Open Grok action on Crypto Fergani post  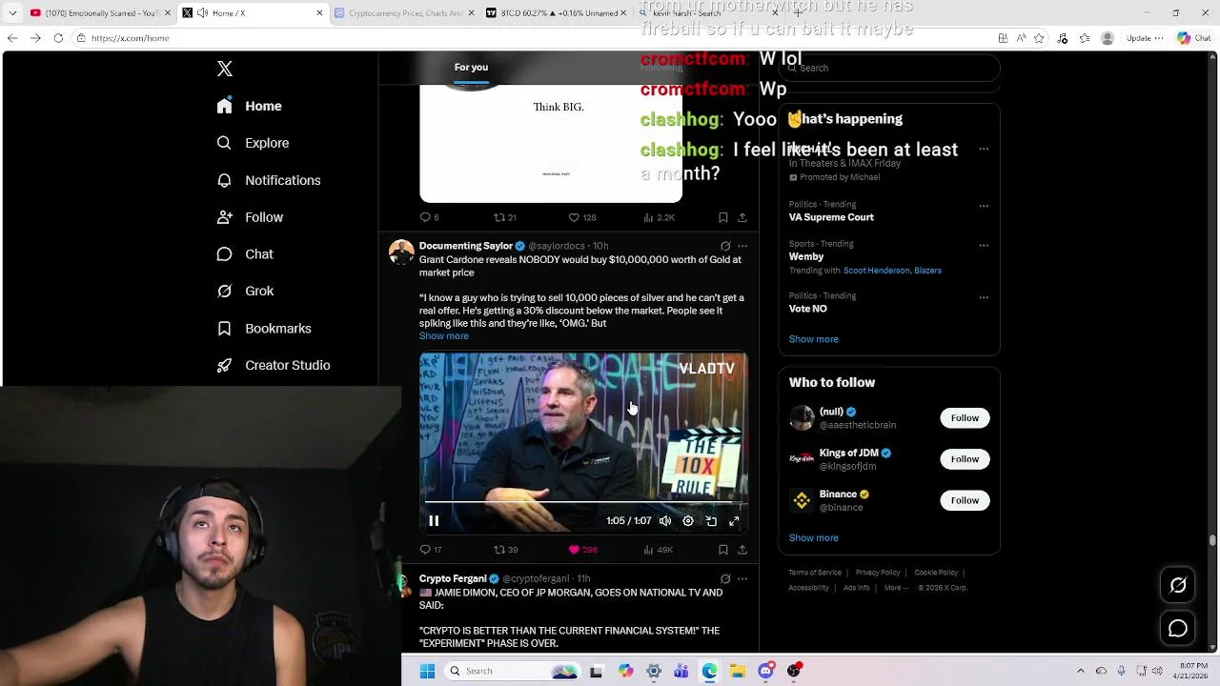pos(725,578)
